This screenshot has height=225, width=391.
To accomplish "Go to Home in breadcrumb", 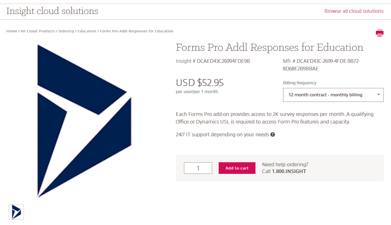I will [12, 31].
